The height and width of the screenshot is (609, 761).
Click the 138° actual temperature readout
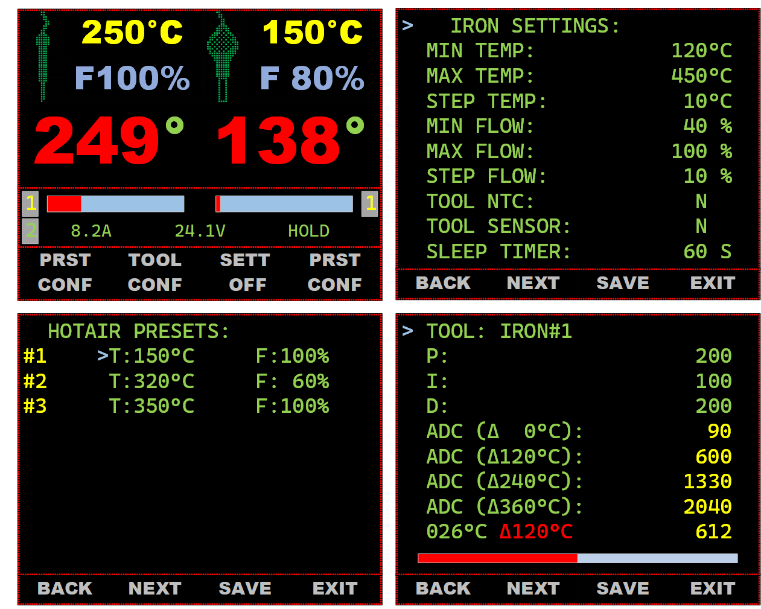(x=290, y=141)
